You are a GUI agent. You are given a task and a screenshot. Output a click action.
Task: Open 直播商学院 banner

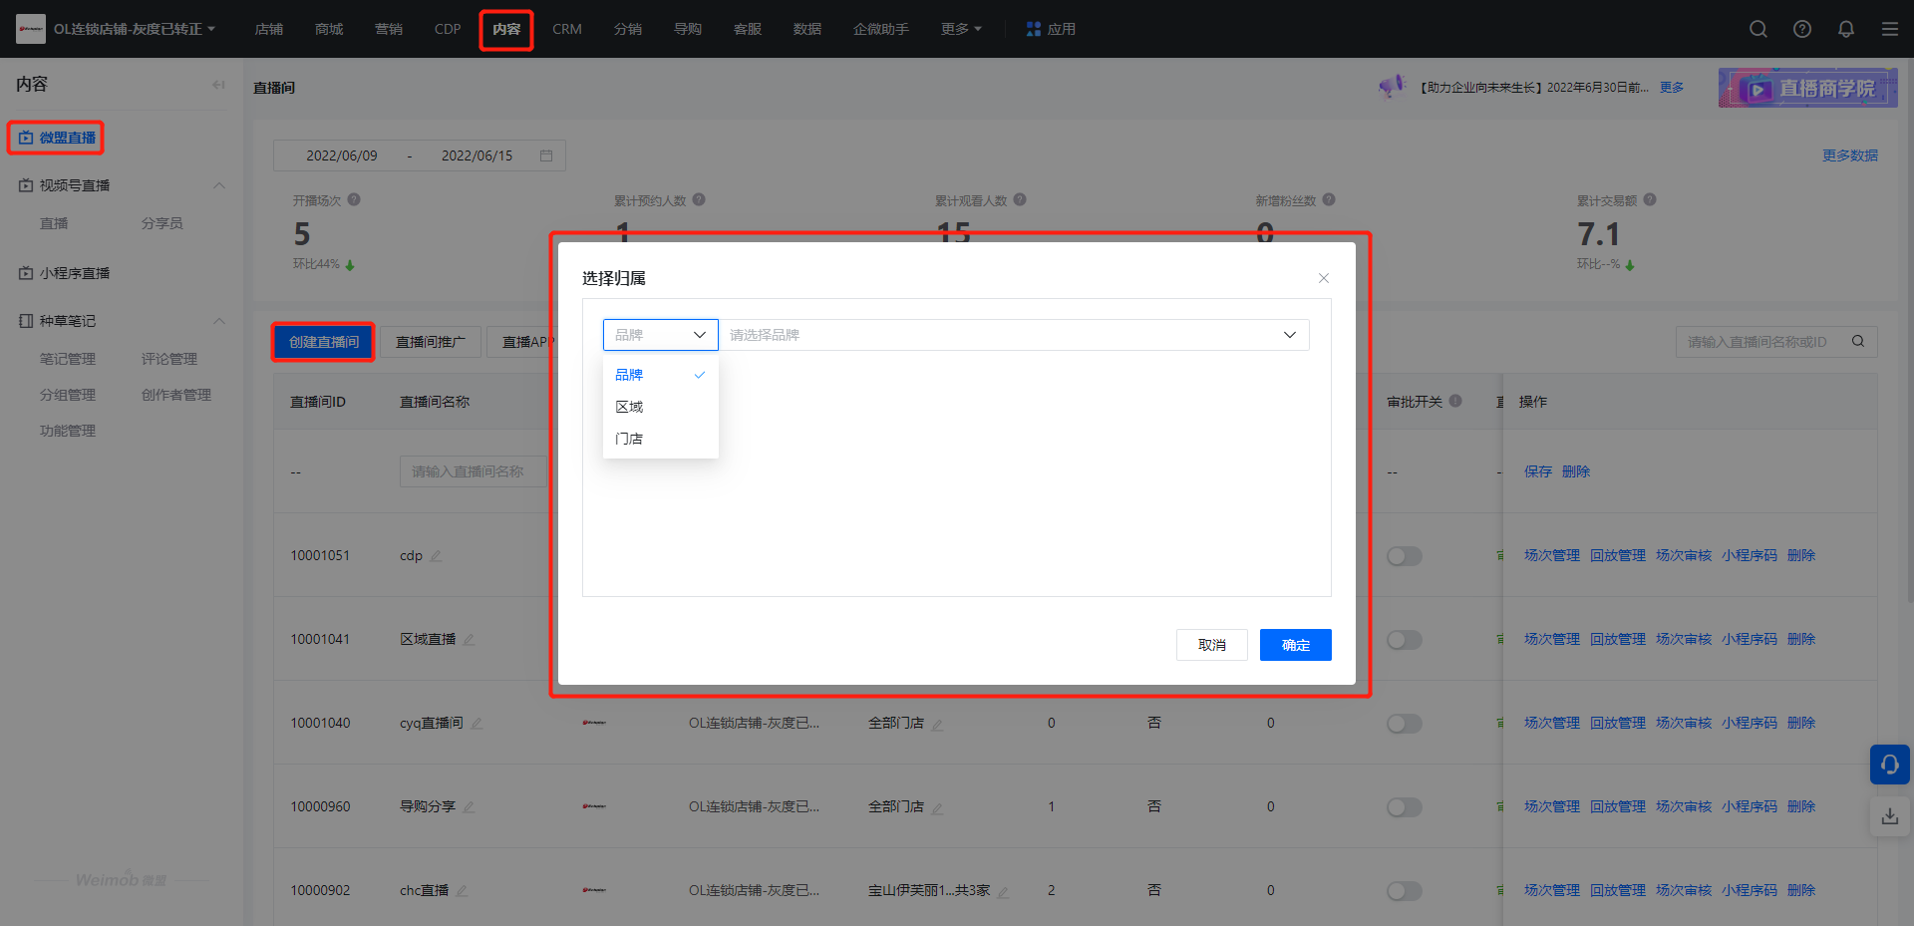[1807, 88]
